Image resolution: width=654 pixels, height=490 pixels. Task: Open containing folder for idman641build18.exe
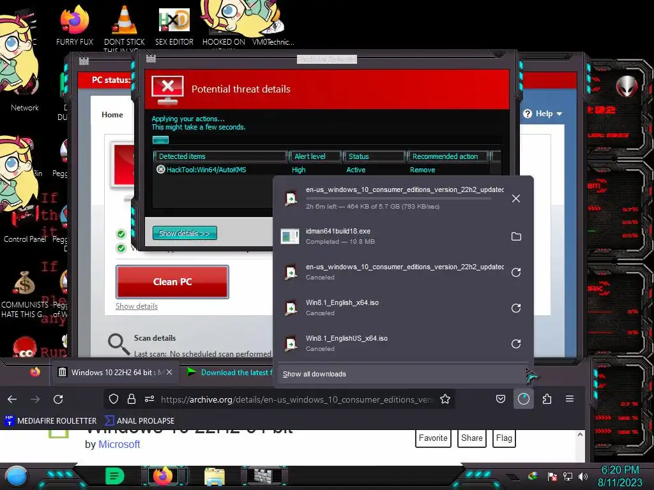(x=516, y=236)
